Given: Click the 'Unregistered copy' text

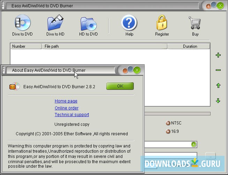Looking at the screenshot, I should pos(72,124).
